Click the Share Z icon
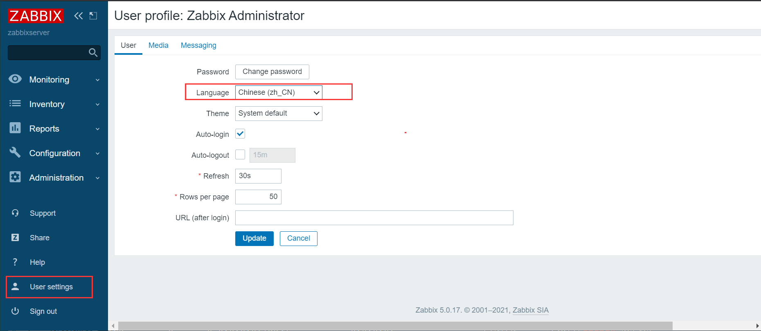 tap(15, 237)
